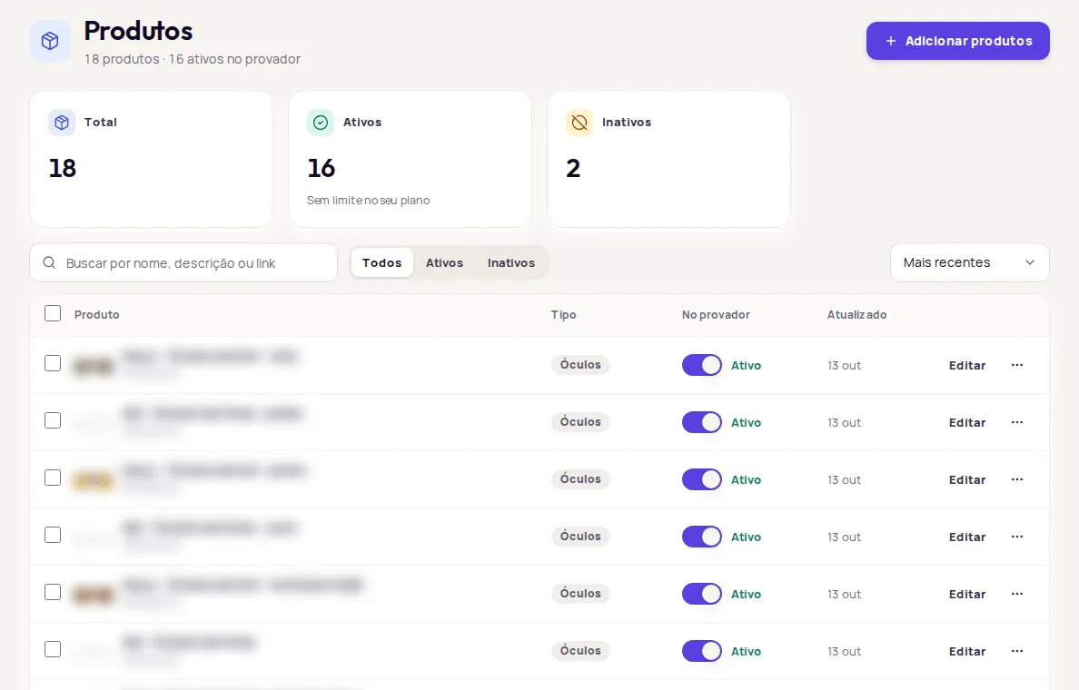Click Editar on the fourth product row

pos(967,537)
